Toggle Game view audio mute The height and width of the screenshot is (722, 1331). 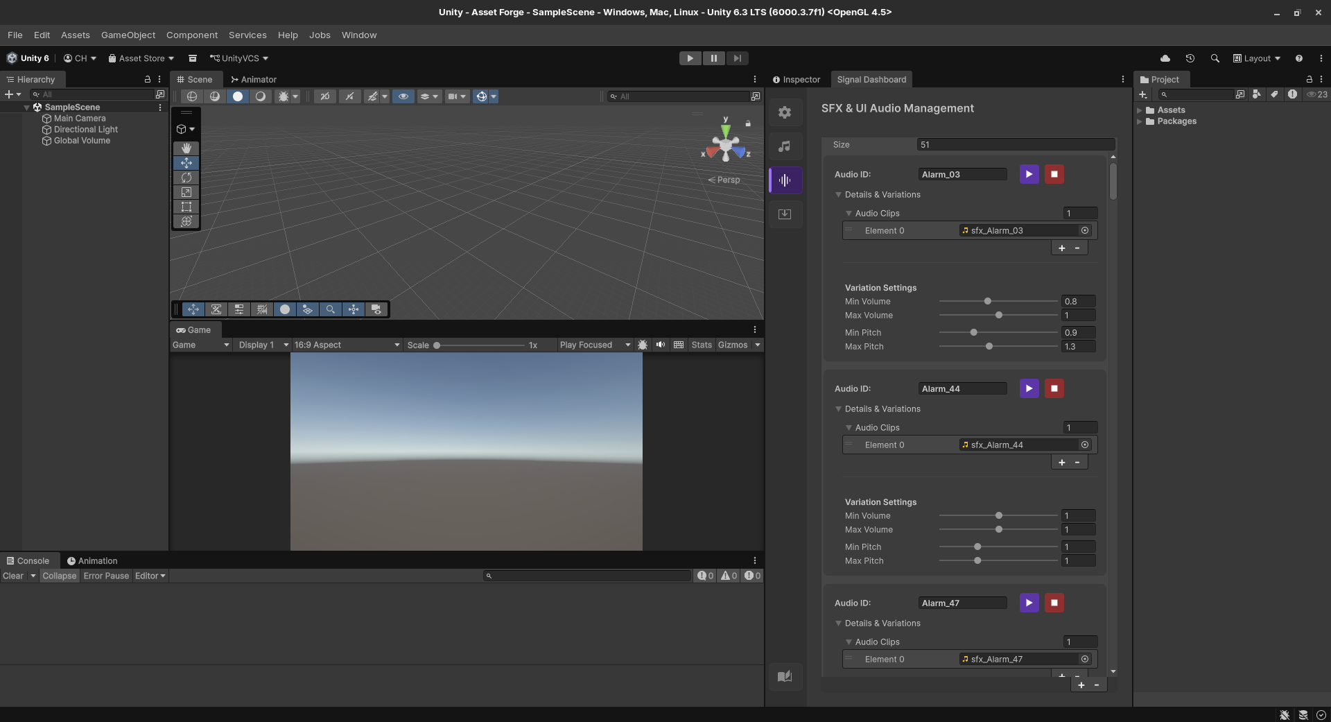point(661,345)
